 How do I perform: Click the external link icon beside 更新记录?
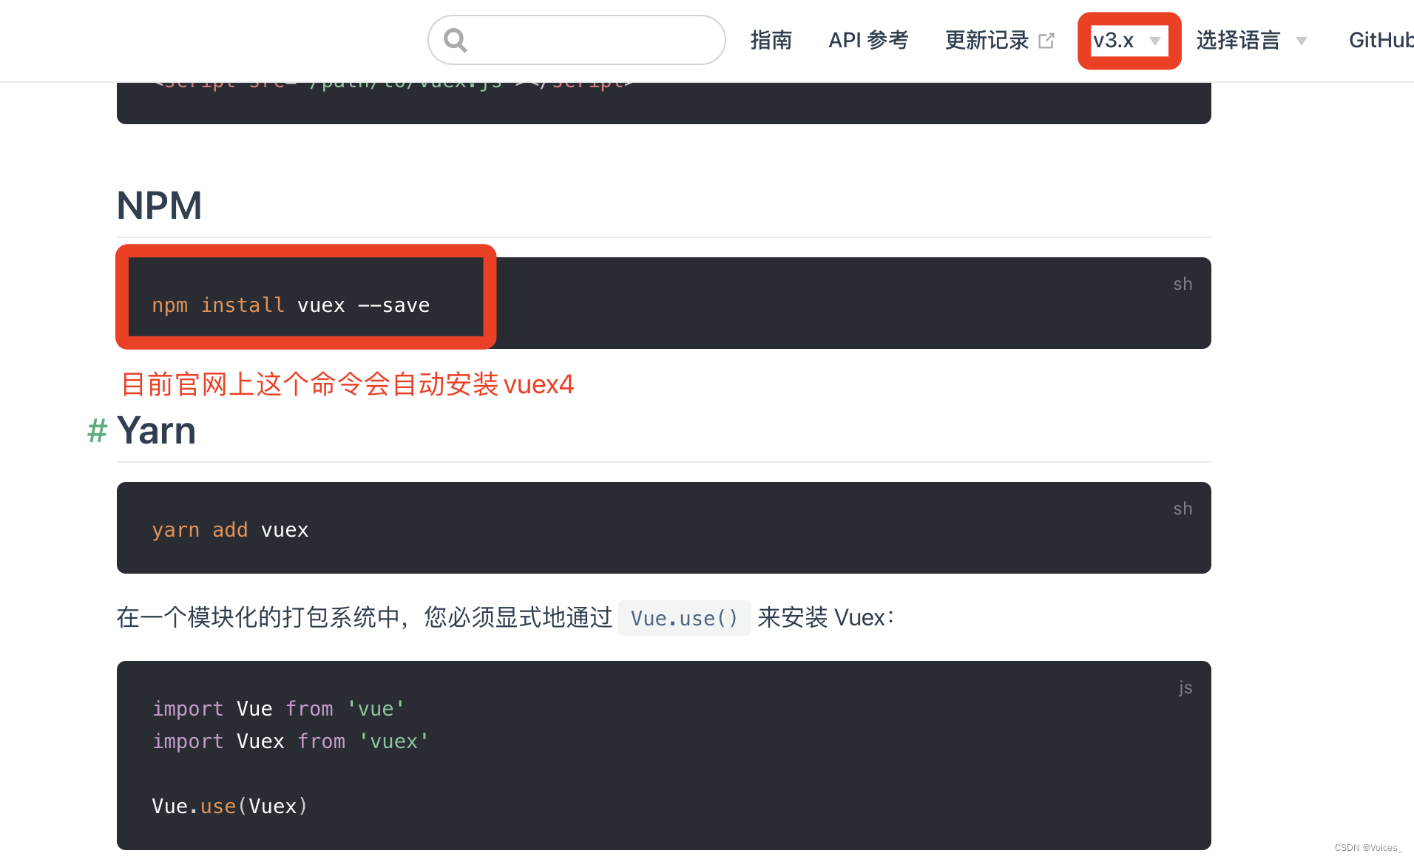click(1046, 41)
